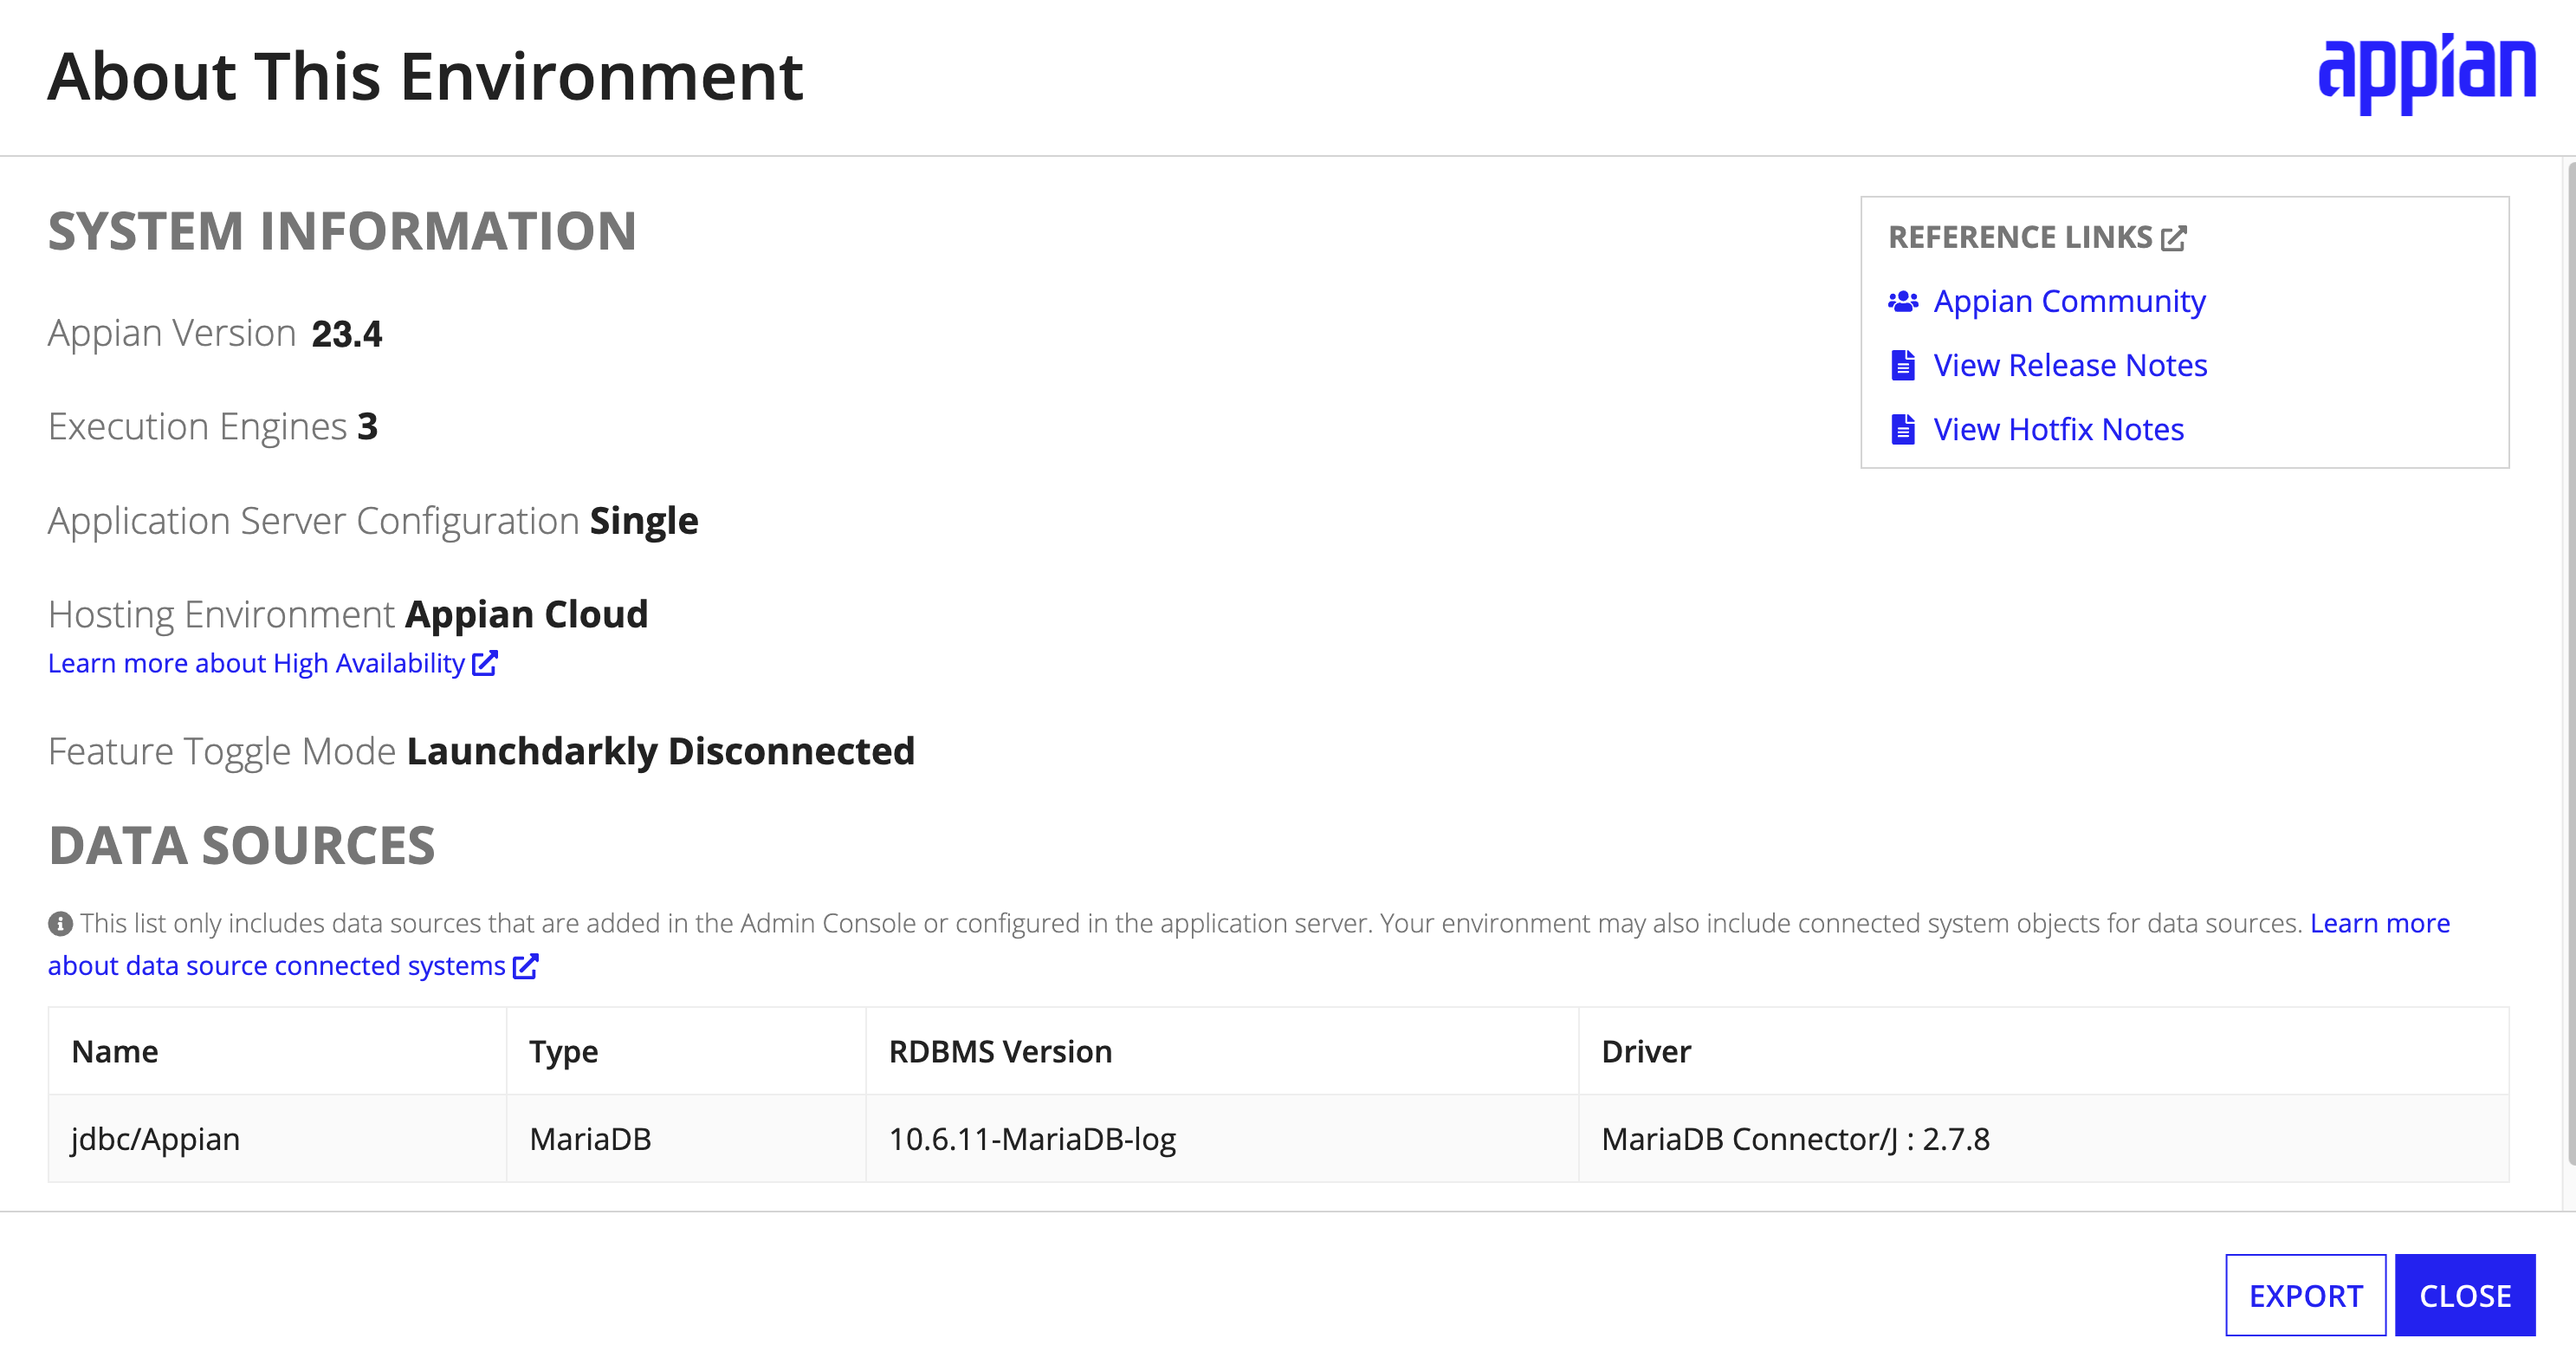The width and height of the screenshot is (2576, 1371).
Task: Click external link icon after connected systems
Action: click(x=526, y=965)
